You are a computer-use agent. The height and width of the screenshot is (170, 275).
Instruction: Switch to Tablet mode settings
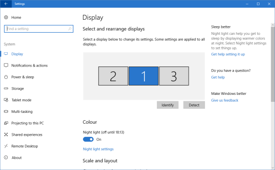pos(21,100)
